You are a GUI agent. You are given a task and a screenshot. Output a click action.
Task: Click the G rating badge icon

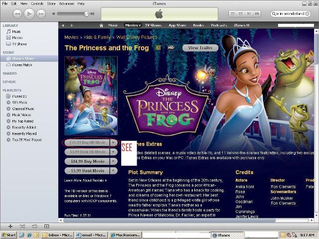click(158, 48)
